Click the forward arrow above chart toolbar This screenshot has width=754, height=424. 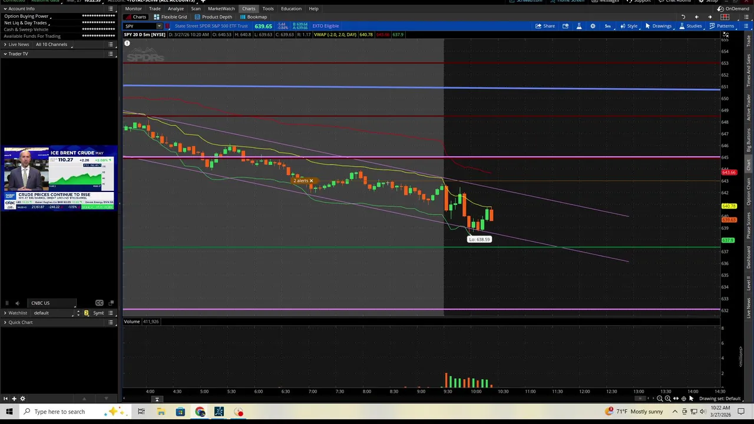710,17
